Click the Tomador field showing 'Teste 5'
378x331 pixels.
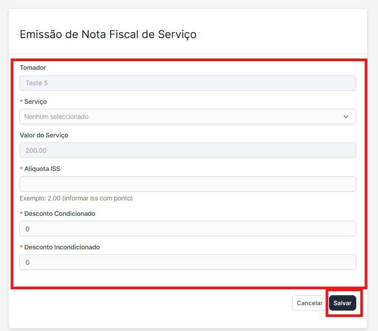point(188,83)
